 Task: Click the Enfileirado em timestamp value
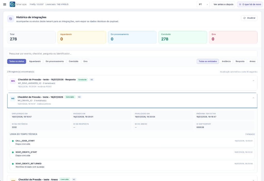tap(22, 117)
